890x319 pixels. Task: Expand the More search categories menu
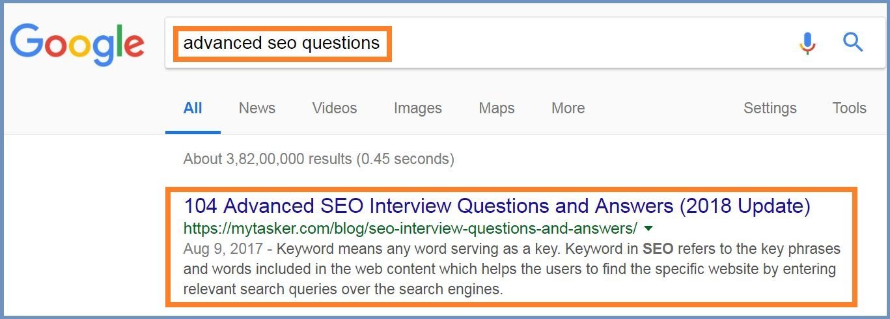(x=568, y=108)
